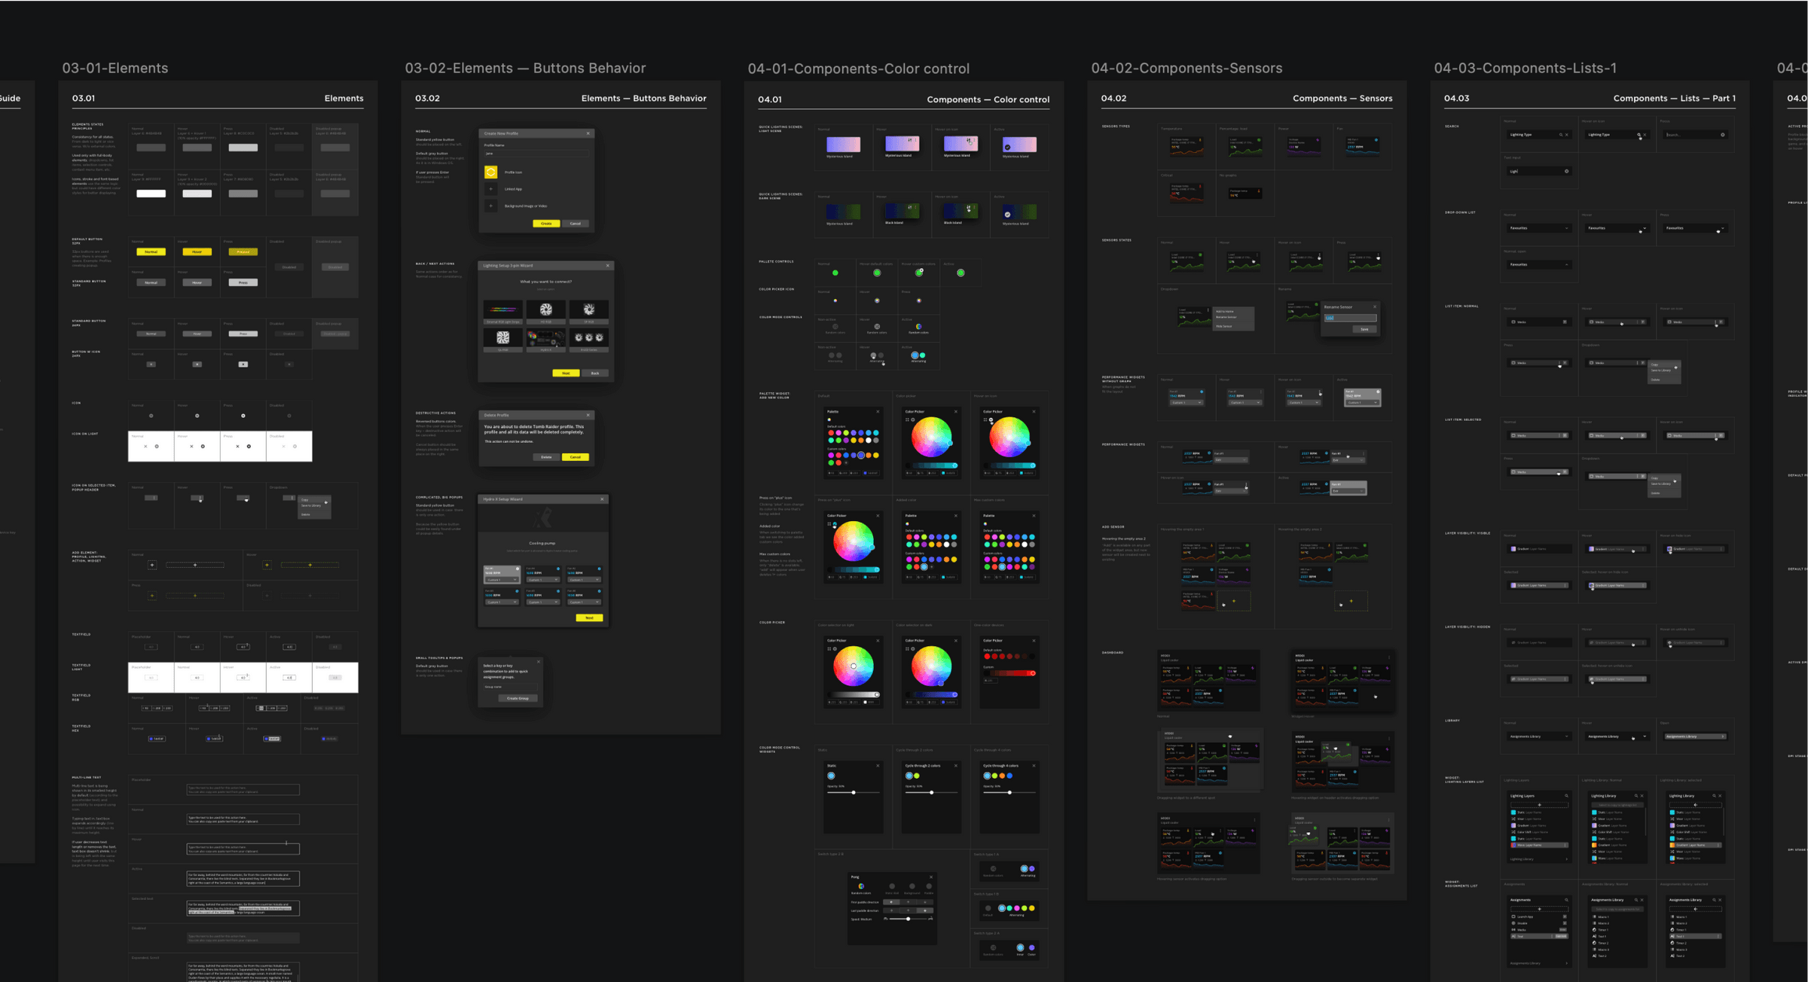The image size is (1808, 982).
Task: Open Normal Assignments Library dropdown
Action: click(x=1538, y=736)
